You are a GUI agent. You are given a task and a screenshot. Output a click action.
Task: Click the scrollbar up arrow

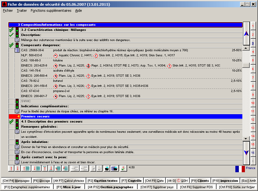(246, 48)
